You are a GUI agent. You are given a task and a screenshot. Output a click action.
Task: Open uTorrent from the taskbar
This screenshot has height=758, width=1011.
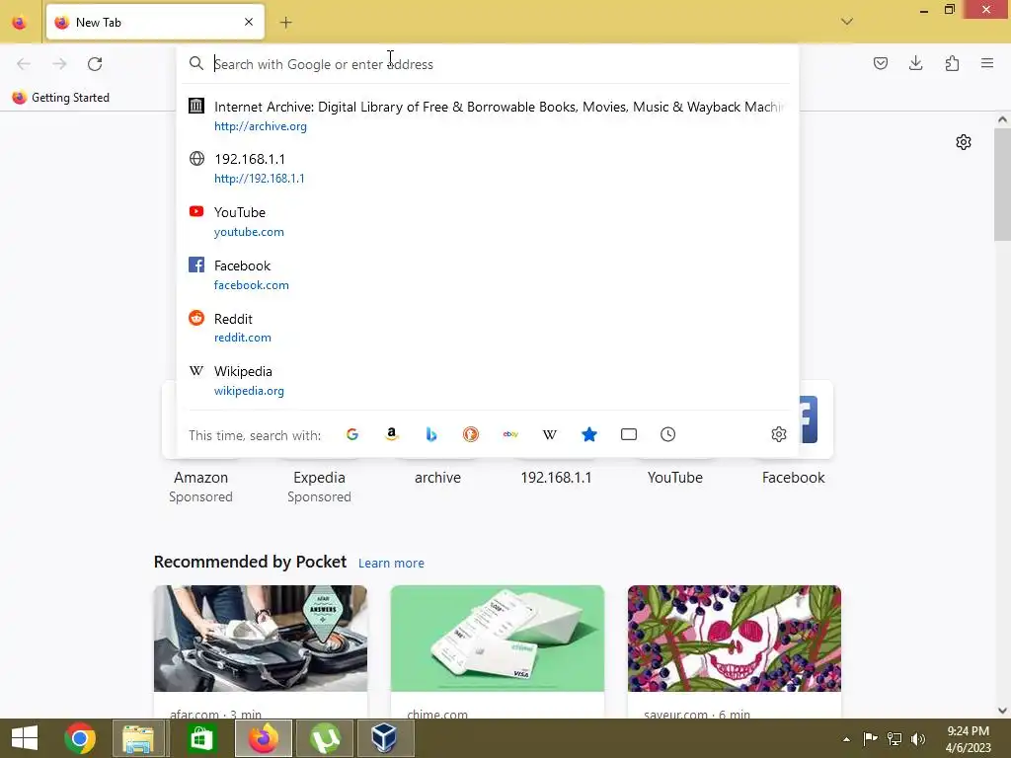coord(326,738)
